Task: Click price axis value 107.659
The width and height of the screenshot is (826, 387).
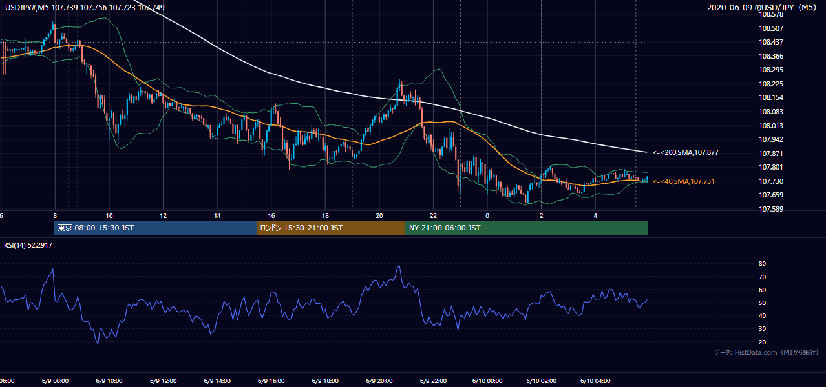Action: coord(770,195)
